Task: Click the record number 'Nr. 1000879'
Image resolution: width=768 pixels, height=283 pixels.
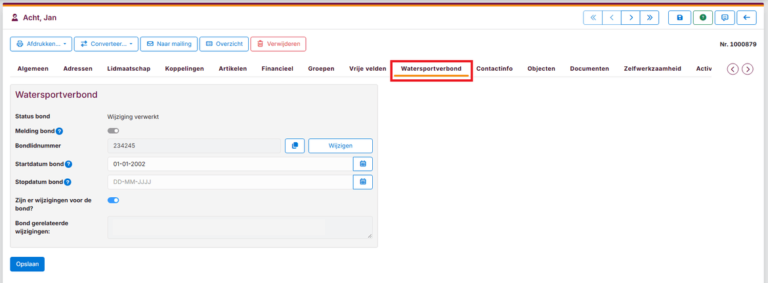Action: coord(738,44)
